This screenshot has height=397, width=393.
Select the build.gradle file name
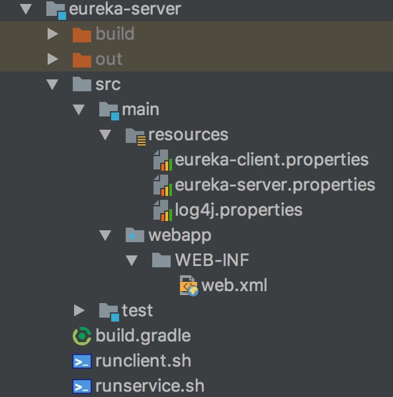[143, 337]
